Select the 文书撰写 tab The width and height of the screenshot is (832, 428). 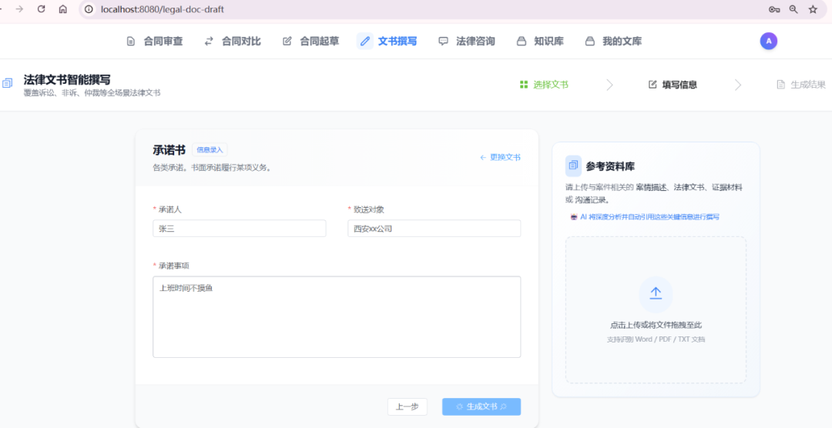387,42
